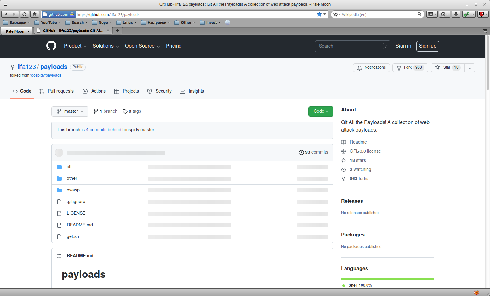Go back with the browser Back arrow

[6, 14]
